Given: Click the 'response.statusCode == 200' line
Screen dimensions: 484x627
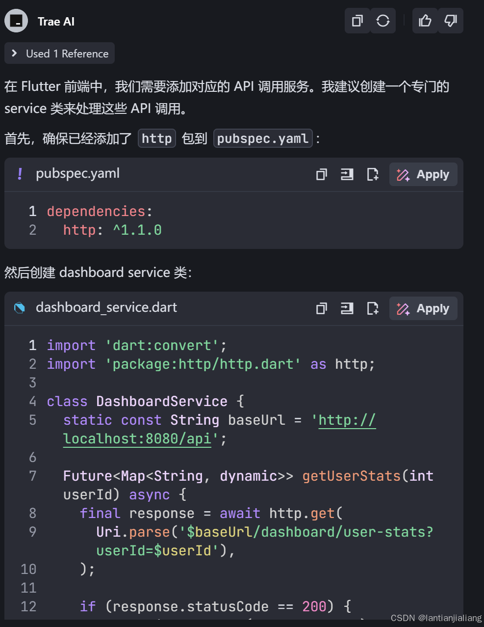Looking at the screenshot, I should [216, 606].
